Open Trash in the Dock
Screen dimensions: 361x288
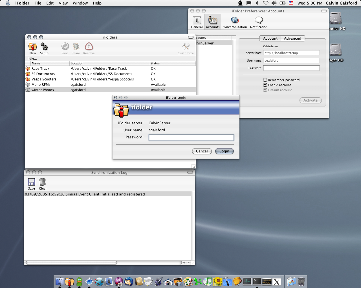[x=301, y=282]
